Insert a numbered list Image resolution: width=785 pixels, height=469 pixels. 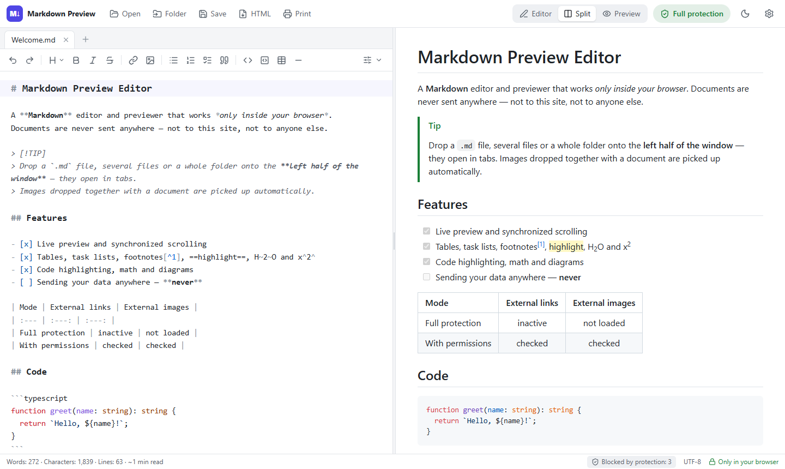190,61
